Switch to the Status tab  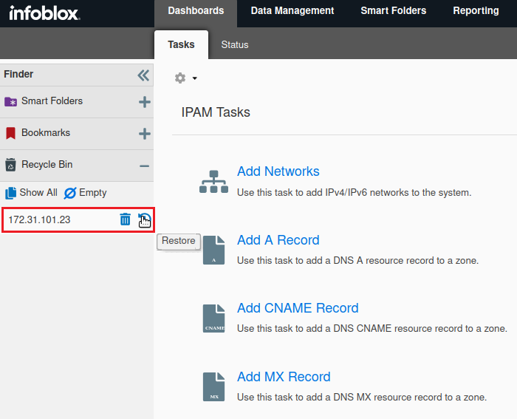tap(235, 44)
